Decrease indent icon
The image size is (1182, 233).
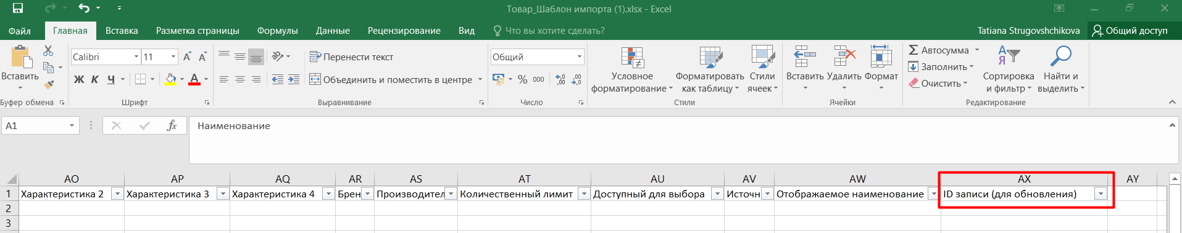[278, 79]
